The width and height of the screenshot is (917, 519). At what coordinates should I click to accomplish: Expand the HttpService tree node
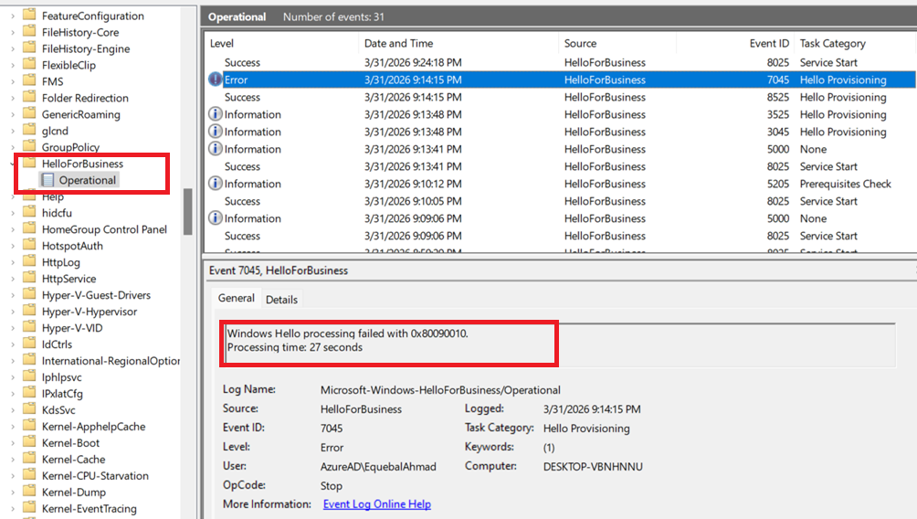[12, 279]
